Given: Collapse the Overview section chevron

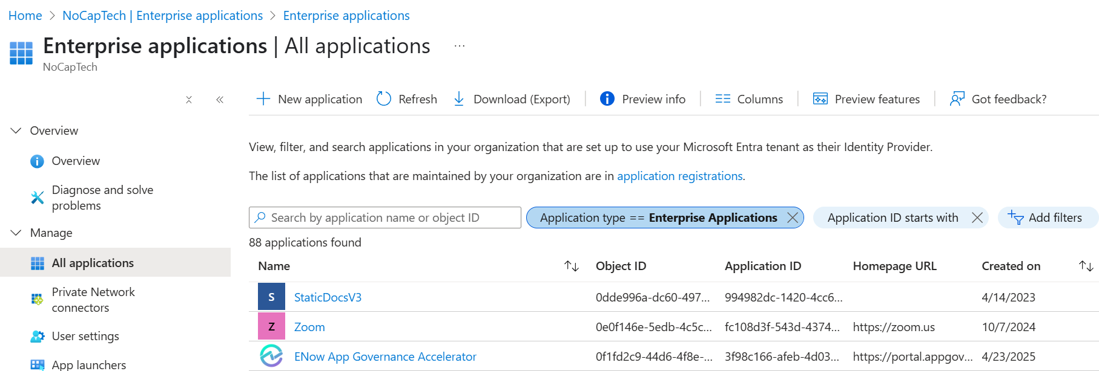Looking at the screenshot, I should tap(16, 131).
